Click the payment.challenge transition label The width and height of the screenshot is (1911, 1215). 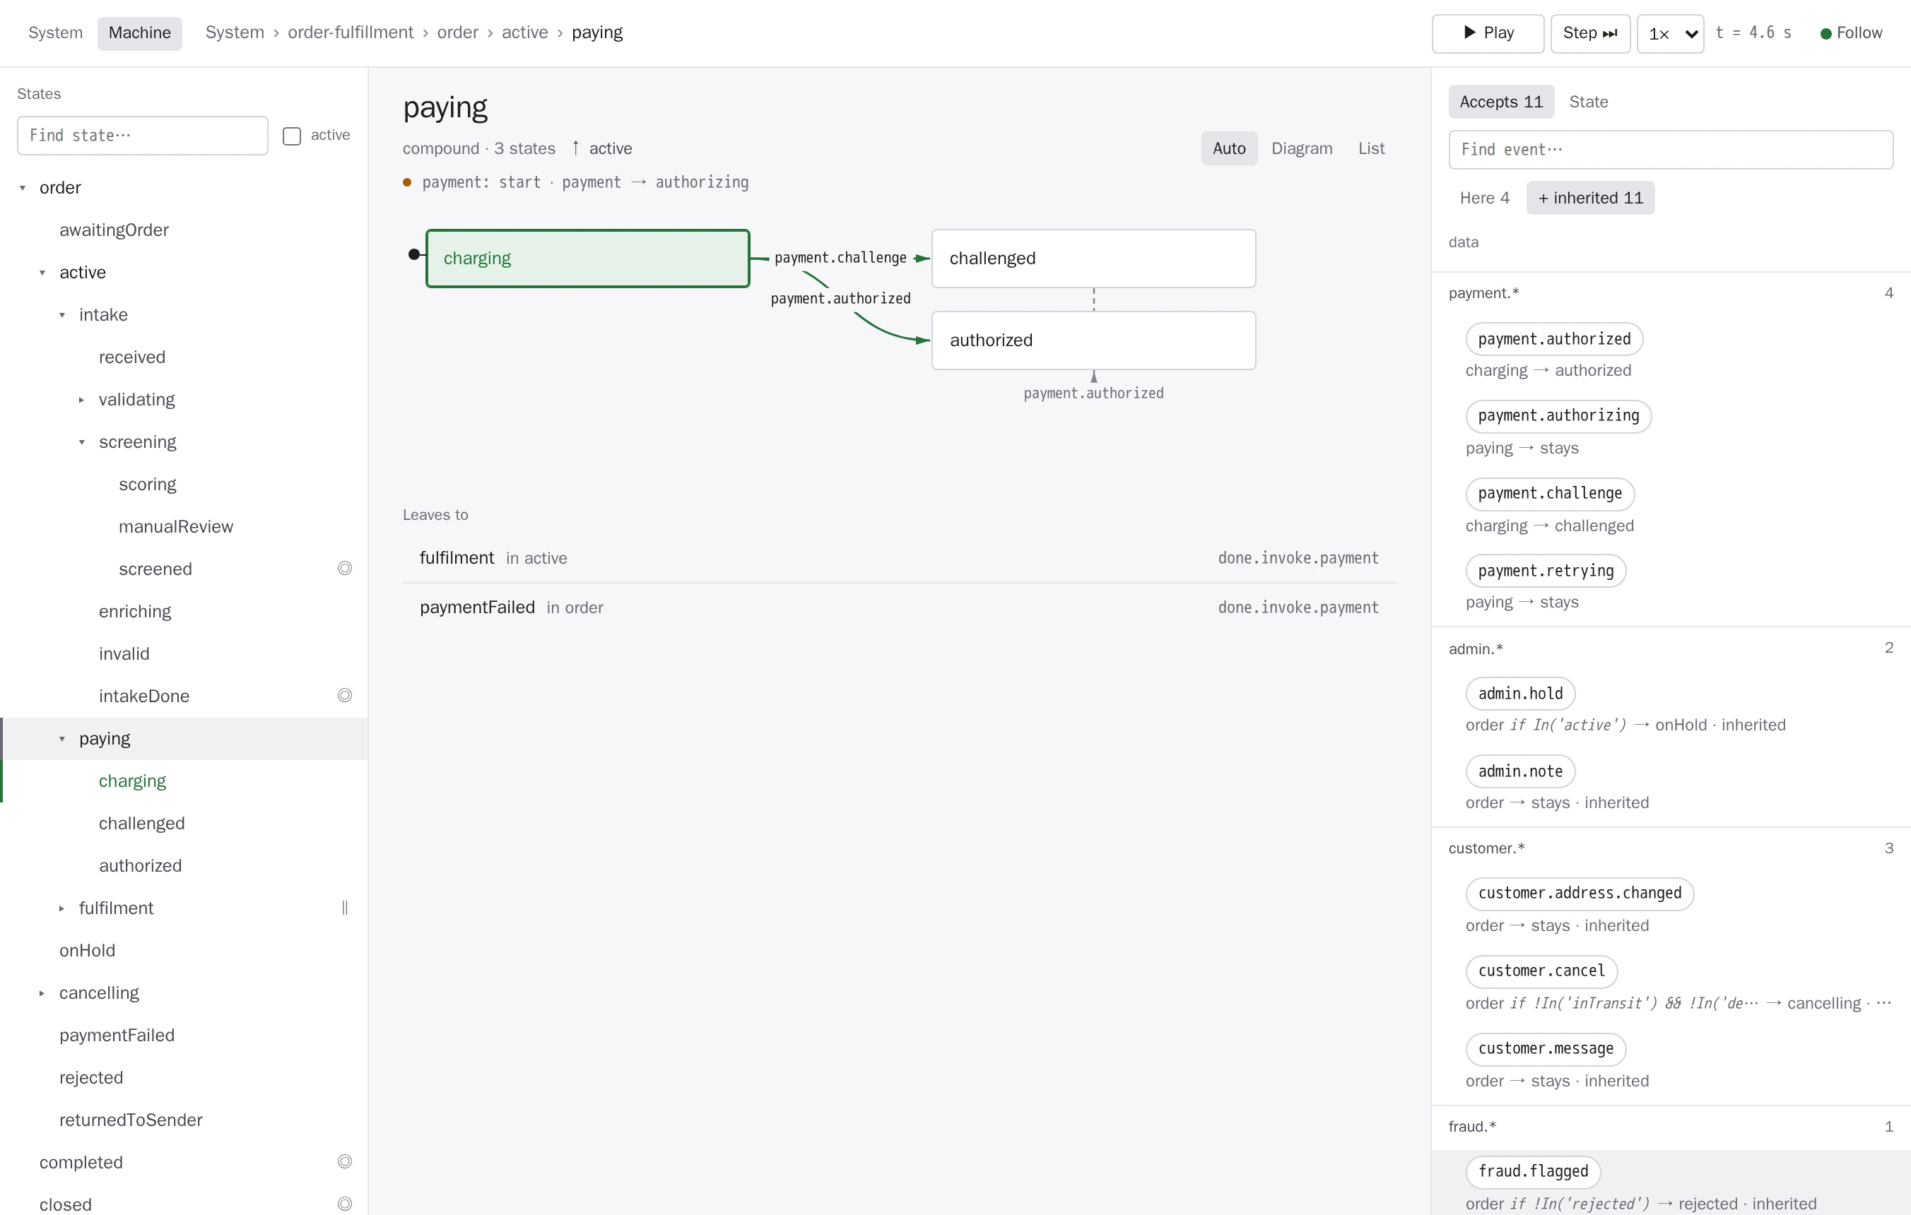pyautogui.click(x=840, y=258)
